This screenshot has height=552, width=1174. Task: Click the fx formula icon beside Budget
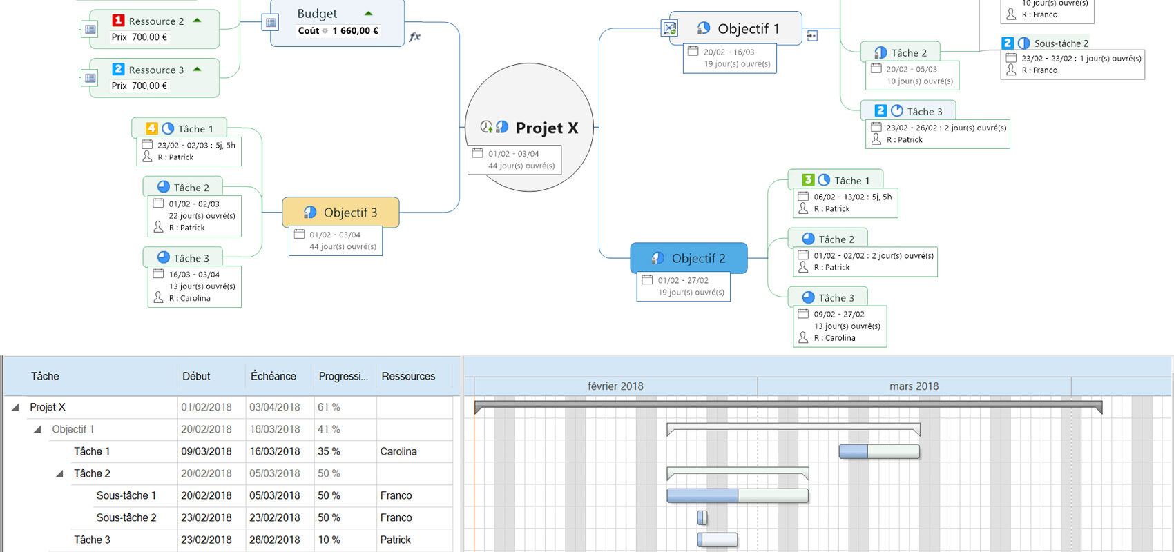pos(414,37)
